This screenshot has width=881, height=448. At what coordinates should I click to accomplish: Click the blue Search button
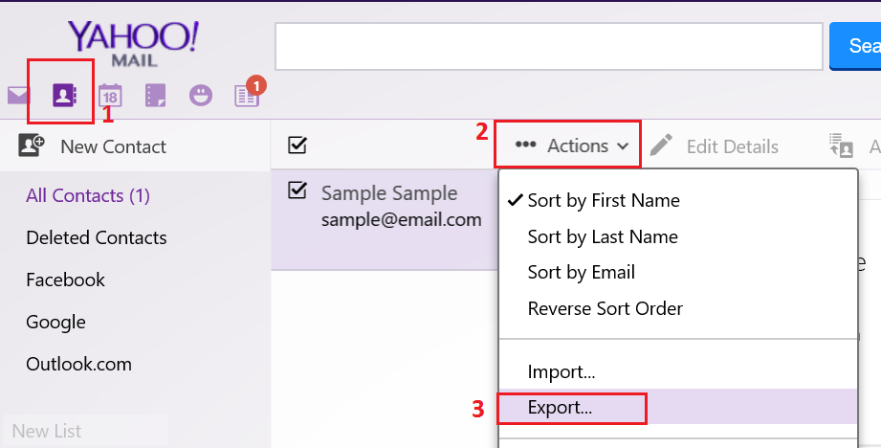coord(855,46)
